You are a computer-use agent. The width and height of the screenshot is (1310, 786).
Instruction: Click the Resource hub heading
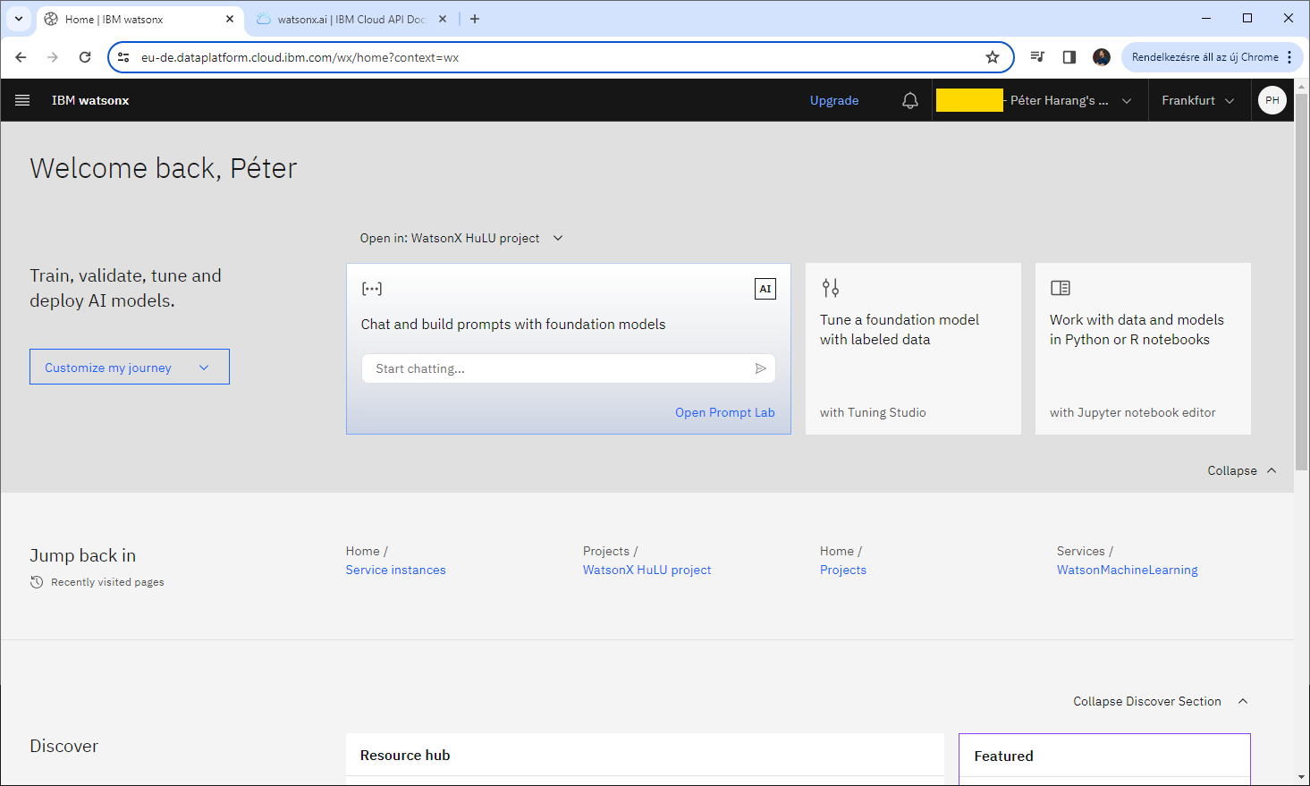coord(405,755)
